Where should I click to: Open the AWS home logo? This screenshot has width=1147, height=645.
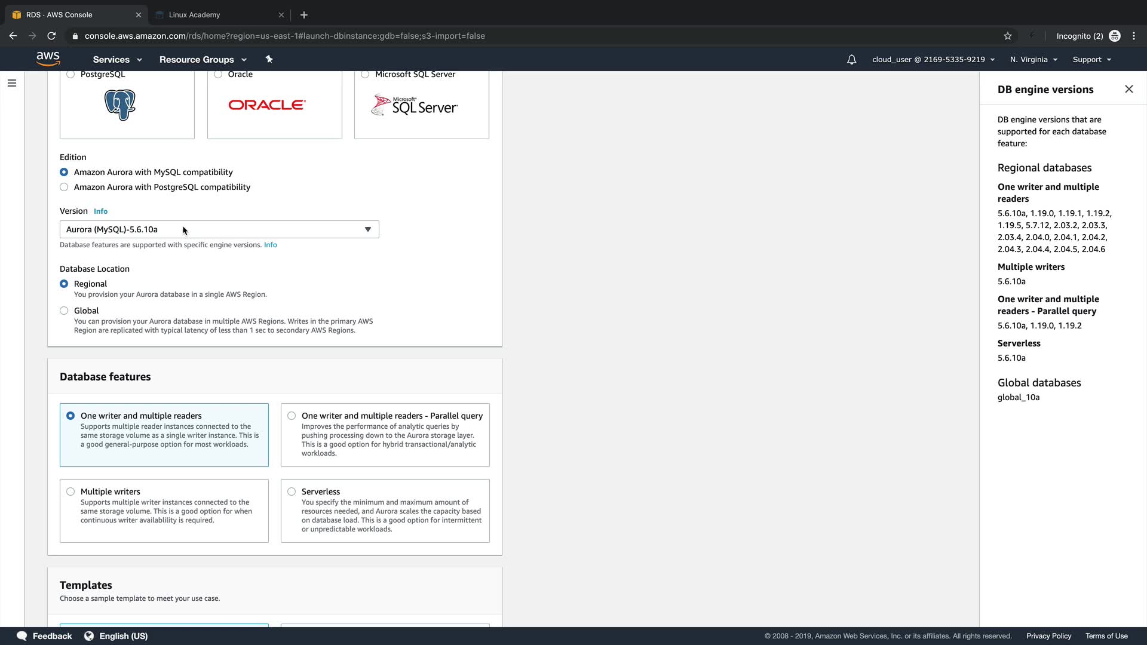tap(48, 59)
